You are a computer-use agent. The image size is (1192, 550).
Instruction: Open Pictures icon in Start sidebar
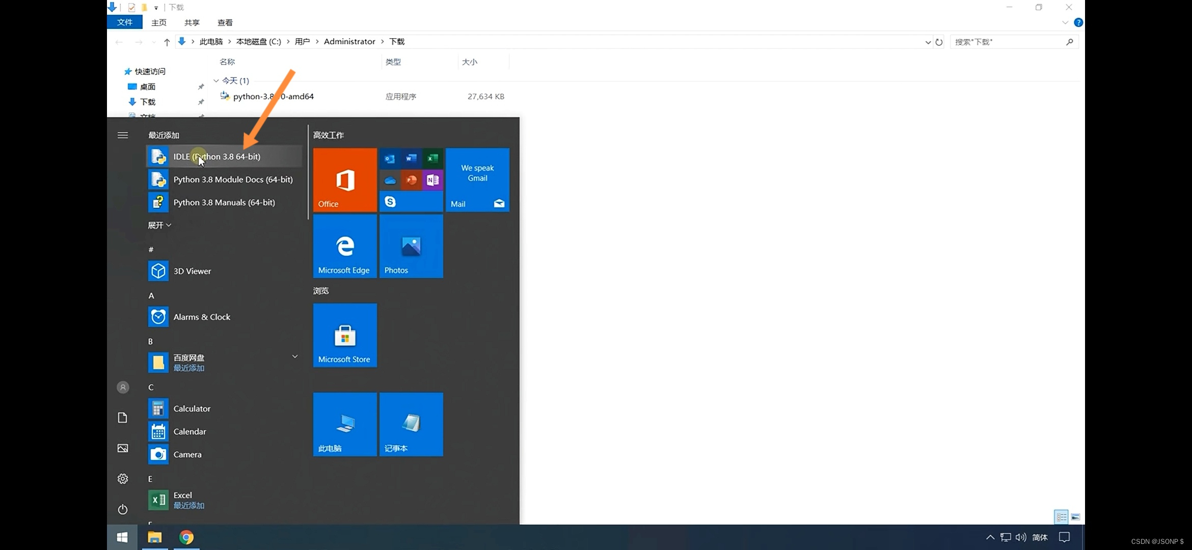click(123, 448)
